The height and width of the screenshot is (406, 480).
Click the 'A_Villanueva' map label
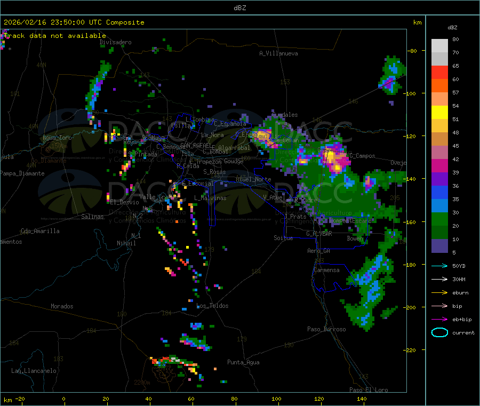[x=278, y=53]
